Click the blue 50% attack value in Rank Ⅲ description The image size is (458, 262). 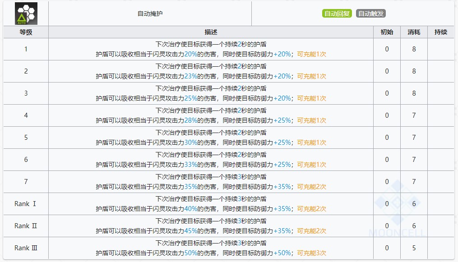pos(191,253)
